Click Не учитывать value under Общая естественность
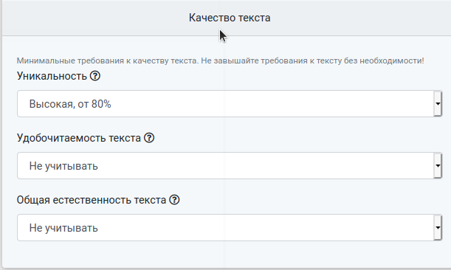The image size is (451, 270). pyautogui.click(x=63, y=228)
